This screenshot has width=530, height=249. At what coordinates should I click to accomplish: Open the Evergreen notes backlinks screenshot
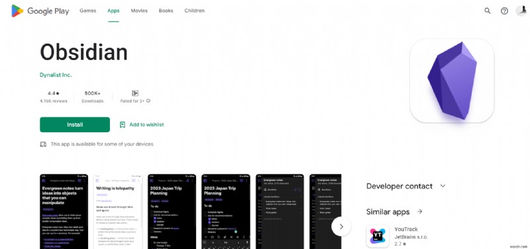click(x=280, y=211)
